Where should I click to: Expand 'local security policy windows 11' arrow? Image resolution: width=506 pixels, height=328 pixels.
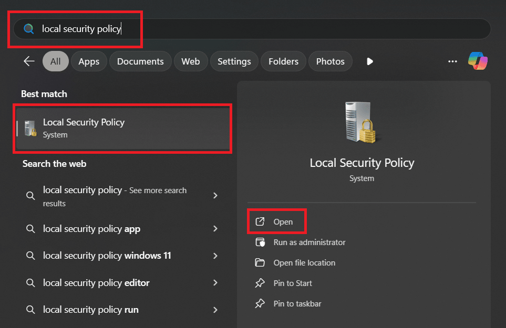tap(215, 256)
